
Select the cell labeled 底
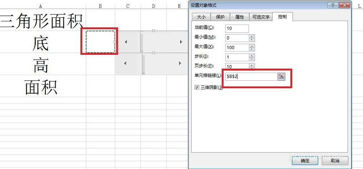[x=43, y=42]
